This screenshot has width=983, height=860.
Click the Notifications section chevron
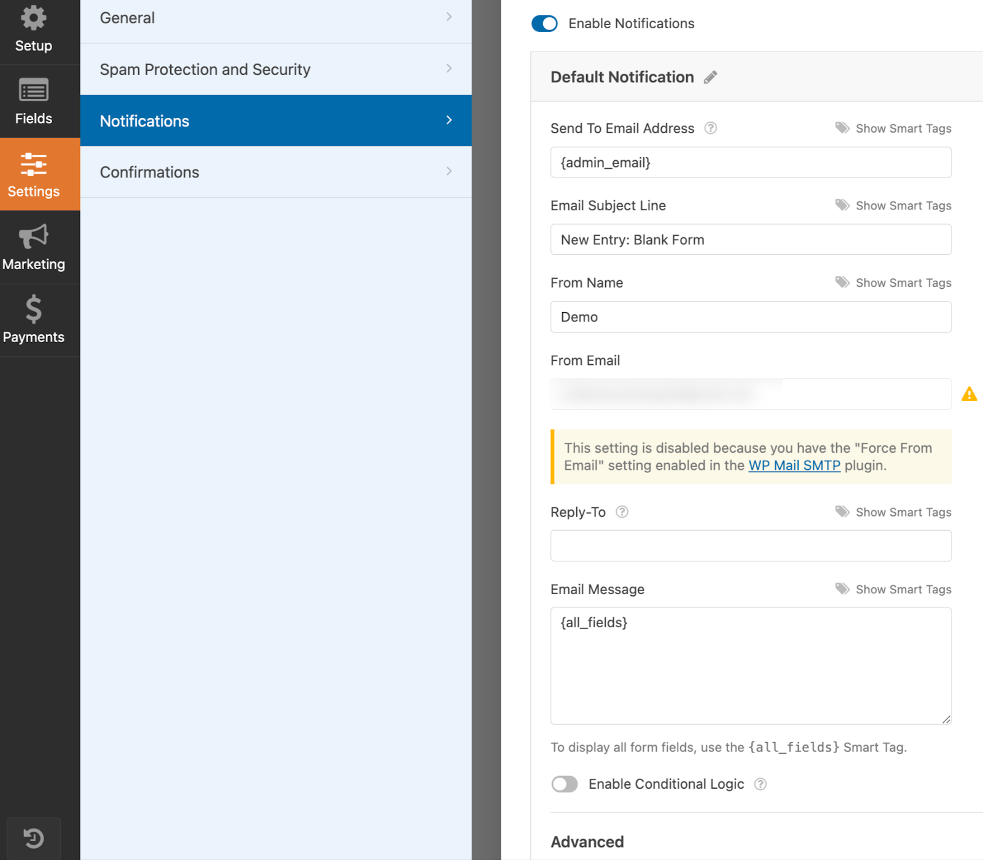(449, 120)
